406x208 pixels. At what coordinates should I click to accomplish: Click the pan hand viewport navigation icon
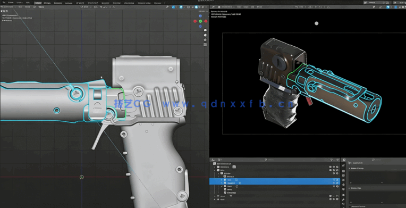point(205,35)
